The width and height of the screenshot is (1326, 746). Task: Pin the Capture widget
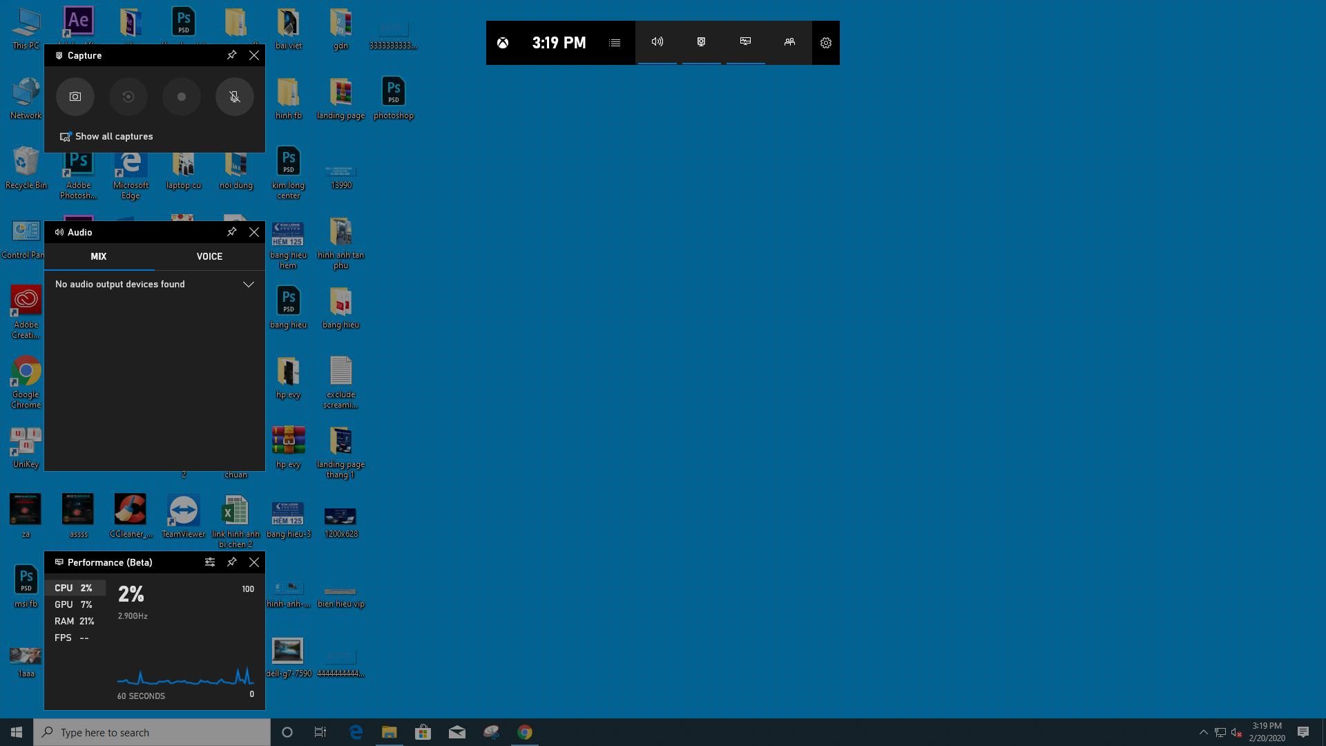click(232, 55)
